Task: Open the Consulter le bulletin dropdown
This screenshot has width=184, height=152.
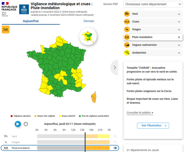Action: [x=140, y=113]
